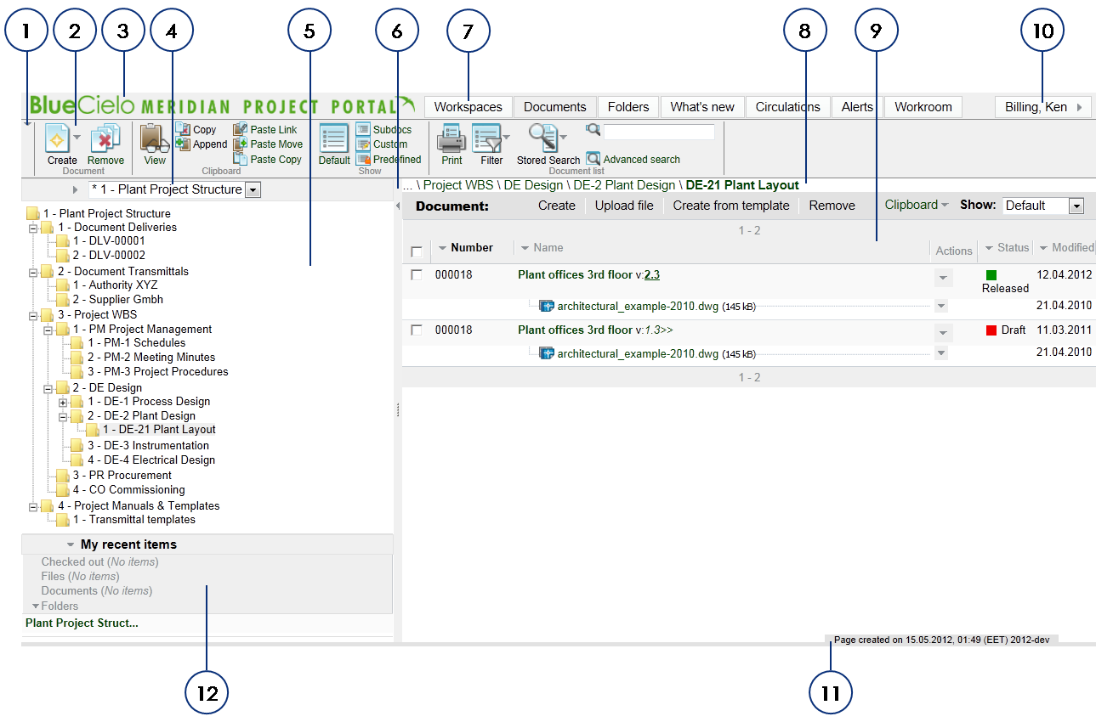Select the Default show view icon
1096x722 pixels.
pos(333,138)
